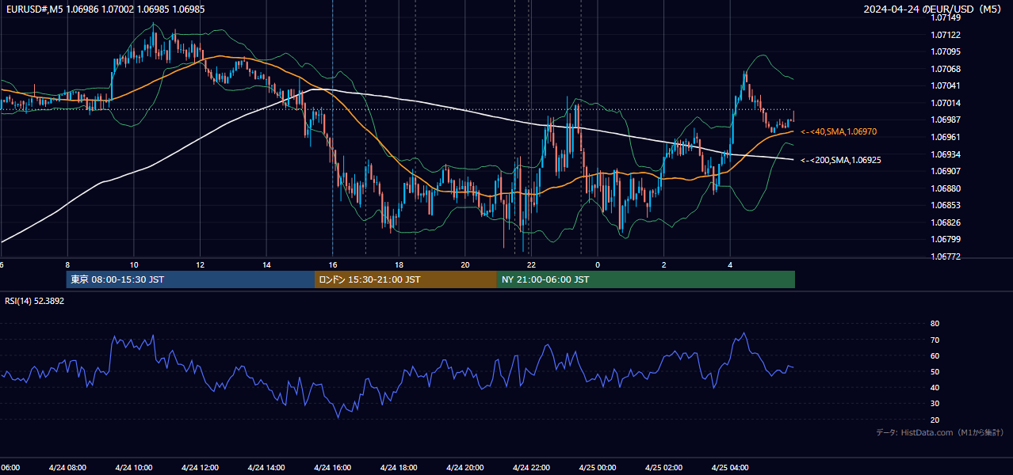Click hour tick 22 below the price chart
Viewport: 1013px width, 475px height.
[x=531, y=264]
